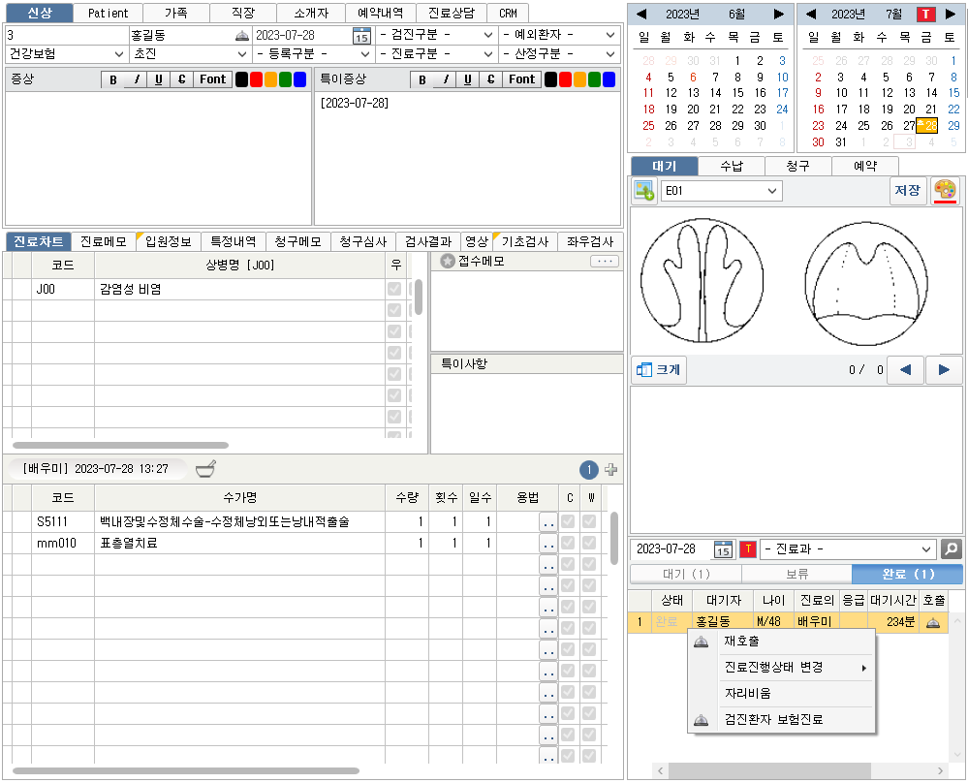Toggle the C checkbox for S5111 row
Screen dimensions: 968x783
[x=569, y=522]
